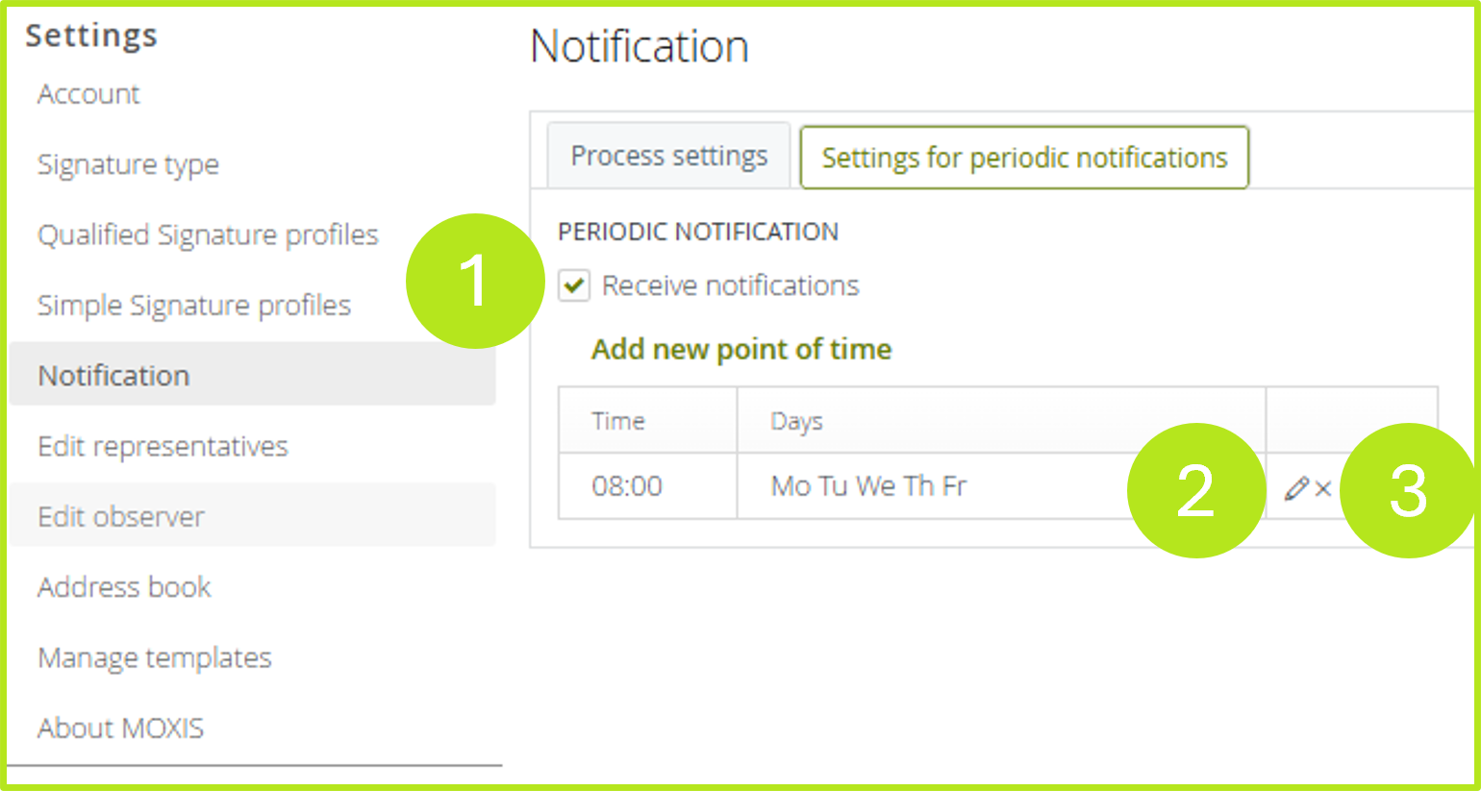Switch to the Process settings tab
Screen dimensions: 1481x791
pyautogui.click(x=668, y=155)
